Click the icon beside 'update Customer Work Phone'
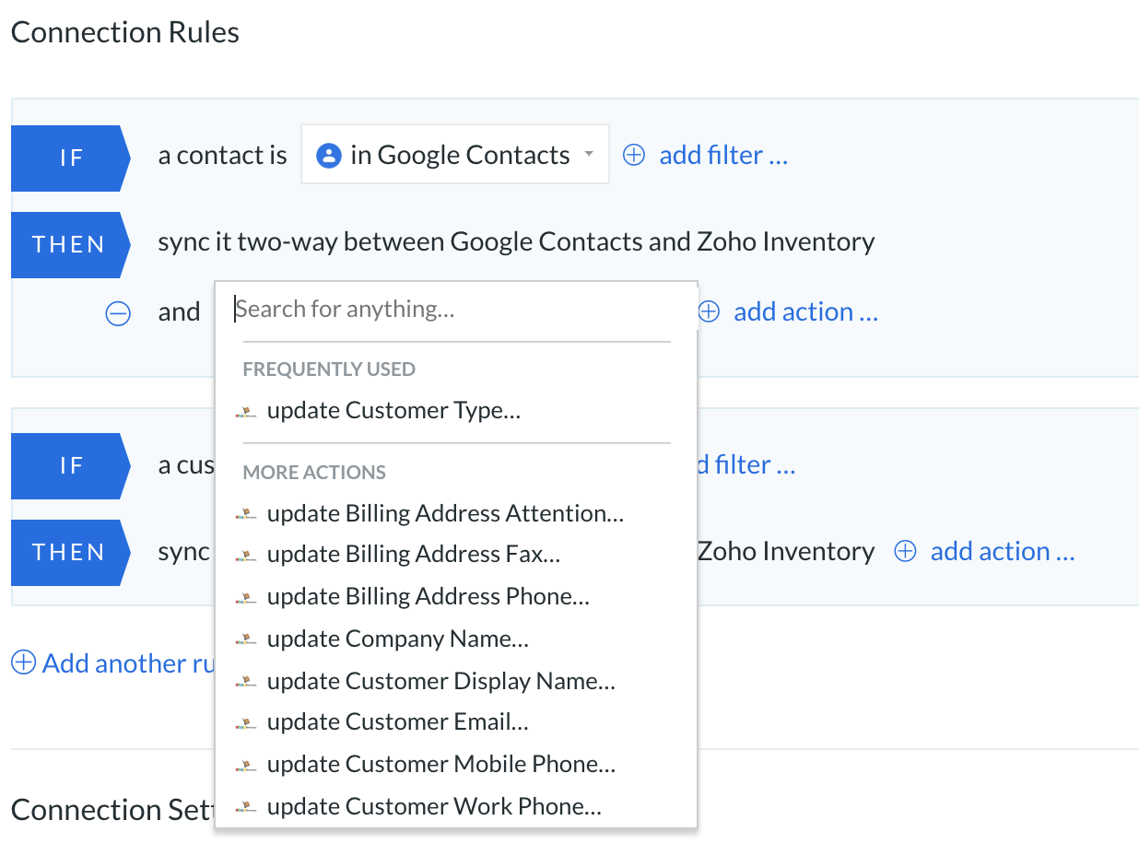 245,808
